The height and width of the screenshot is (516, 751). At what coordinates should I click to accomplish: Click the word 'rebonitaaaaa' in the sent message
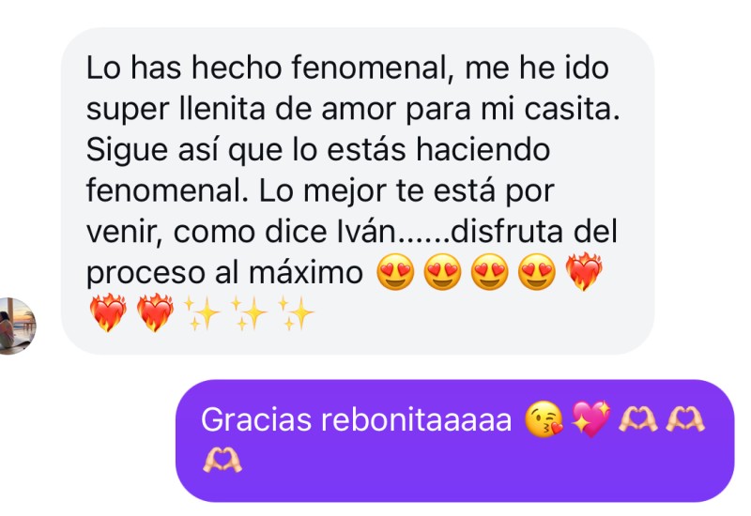tap(416, 419)
